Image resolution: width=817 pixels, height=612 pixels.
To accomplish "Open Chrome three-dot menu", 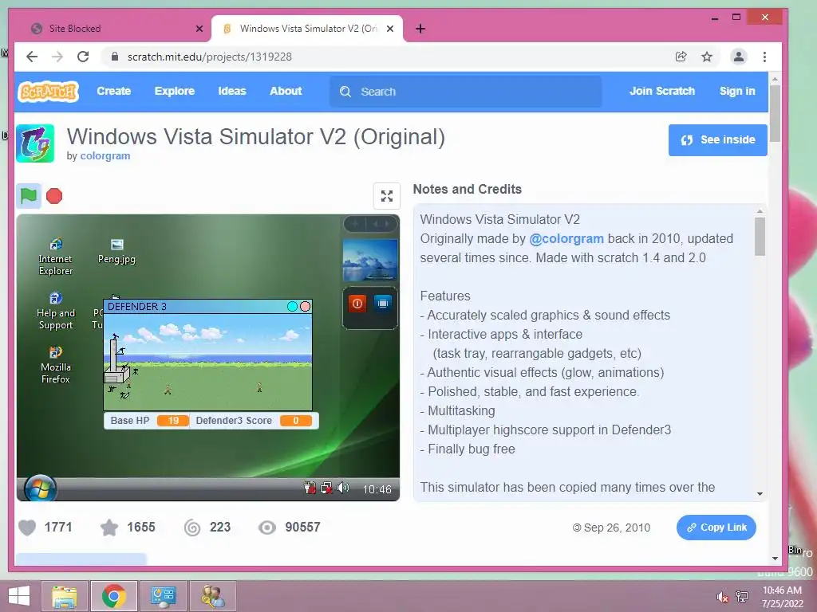I will click(764, 57).
